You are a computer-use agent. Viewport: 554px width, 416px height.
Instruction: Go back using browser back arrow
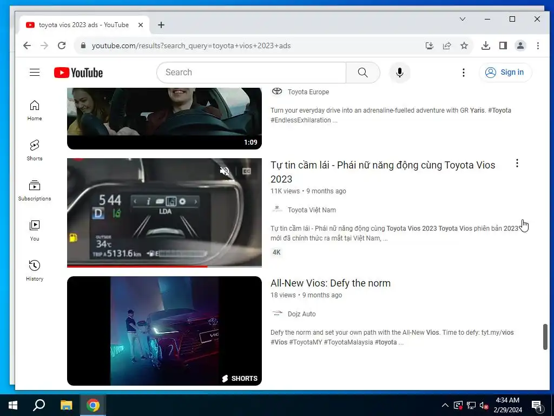(x=27, y=45)
